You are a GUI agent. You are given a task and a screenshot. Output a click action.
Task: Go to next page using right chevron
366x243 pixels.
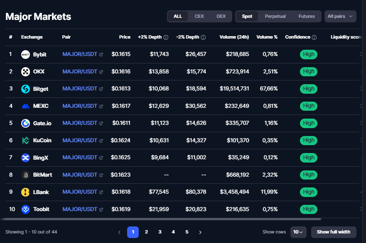pos(200,232)
